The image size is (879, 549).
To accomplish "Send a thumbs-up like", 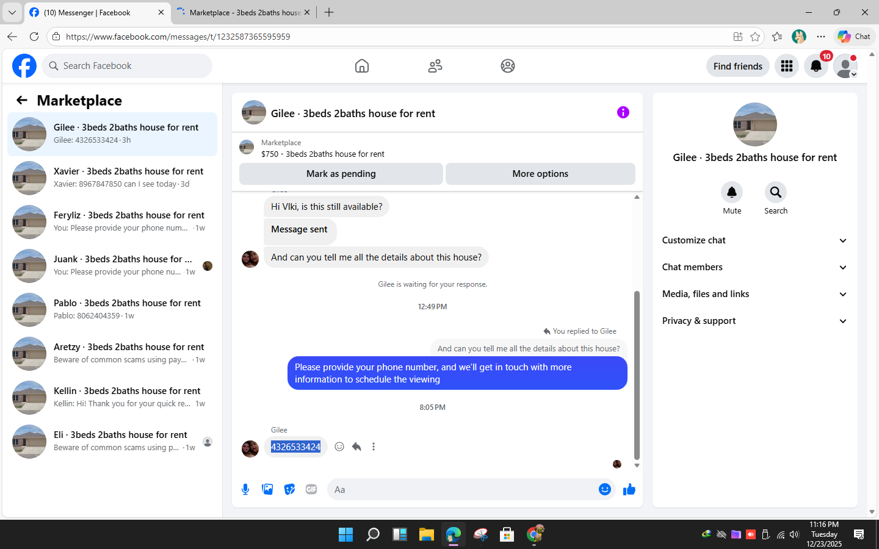I will [629, 489].
